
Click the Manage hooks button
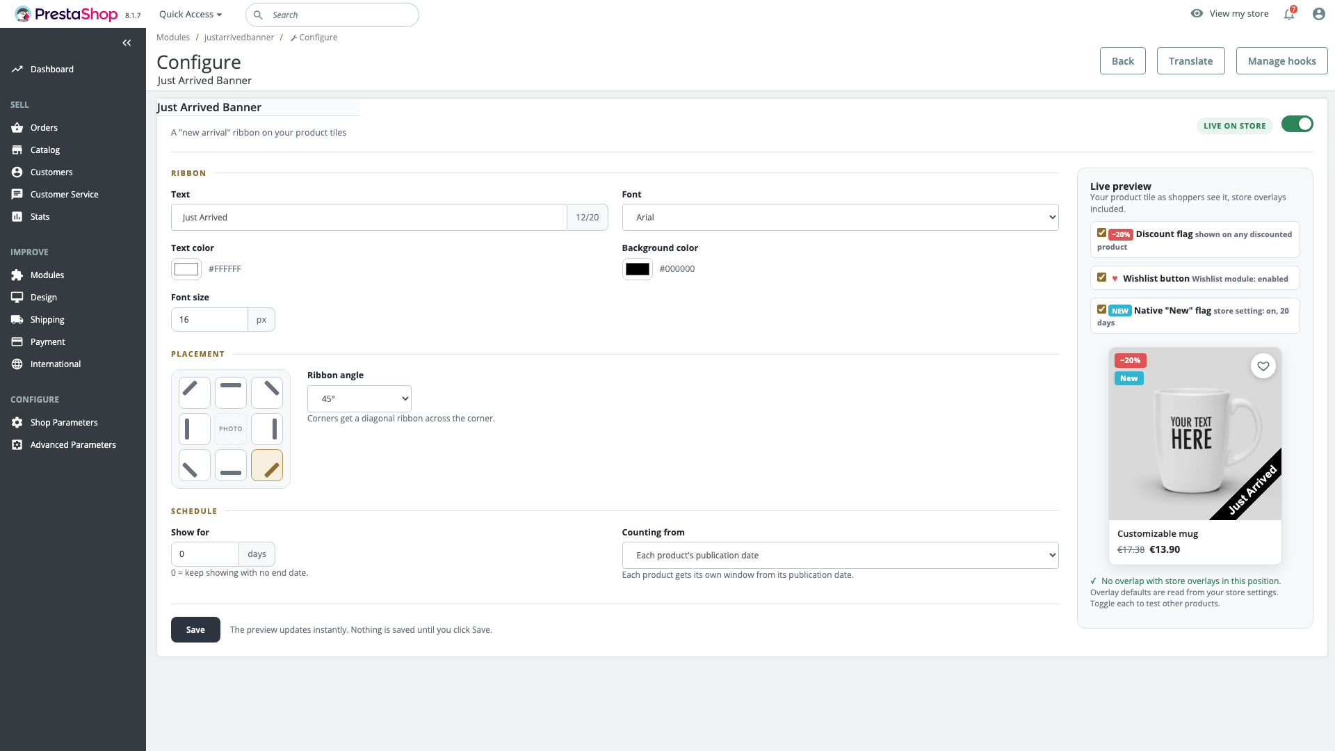click(1281, 61)
